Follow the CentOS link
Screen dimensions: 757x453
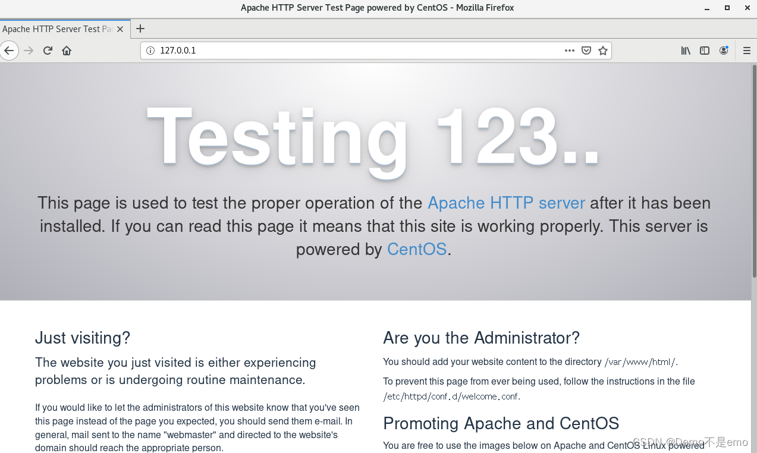point(417,249)
